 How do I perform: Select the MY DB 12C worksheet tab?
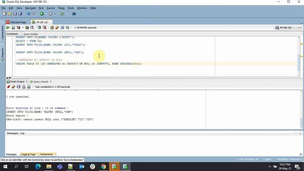click(x=42, y=22)
